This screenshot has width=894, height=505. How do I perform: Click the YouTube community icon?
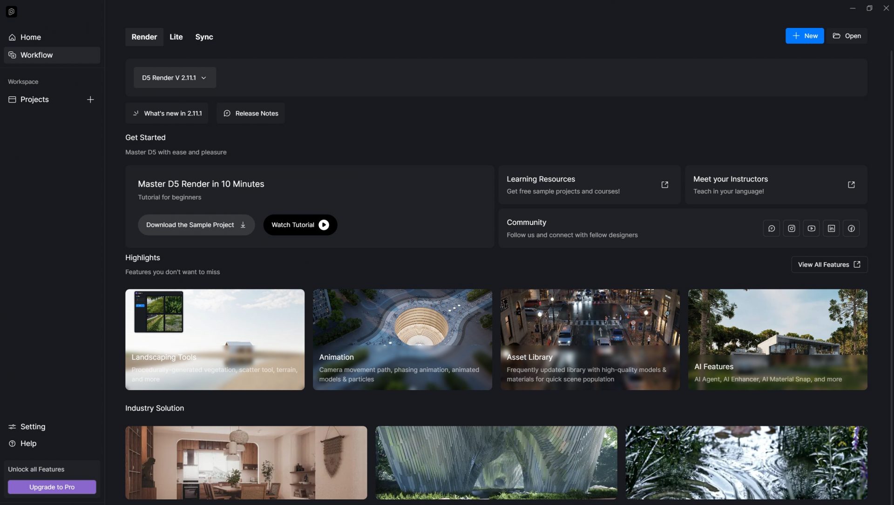[811, 229]
